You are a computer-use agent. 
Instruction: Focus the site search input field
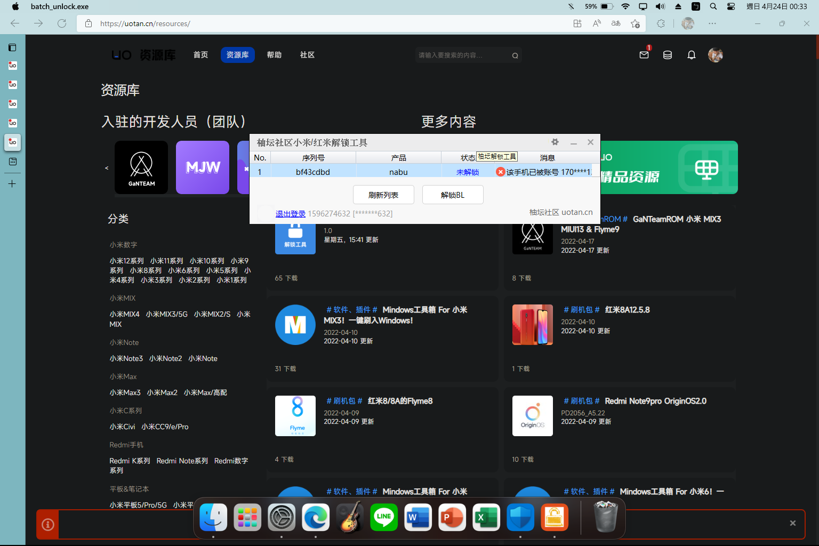(463, 55)
